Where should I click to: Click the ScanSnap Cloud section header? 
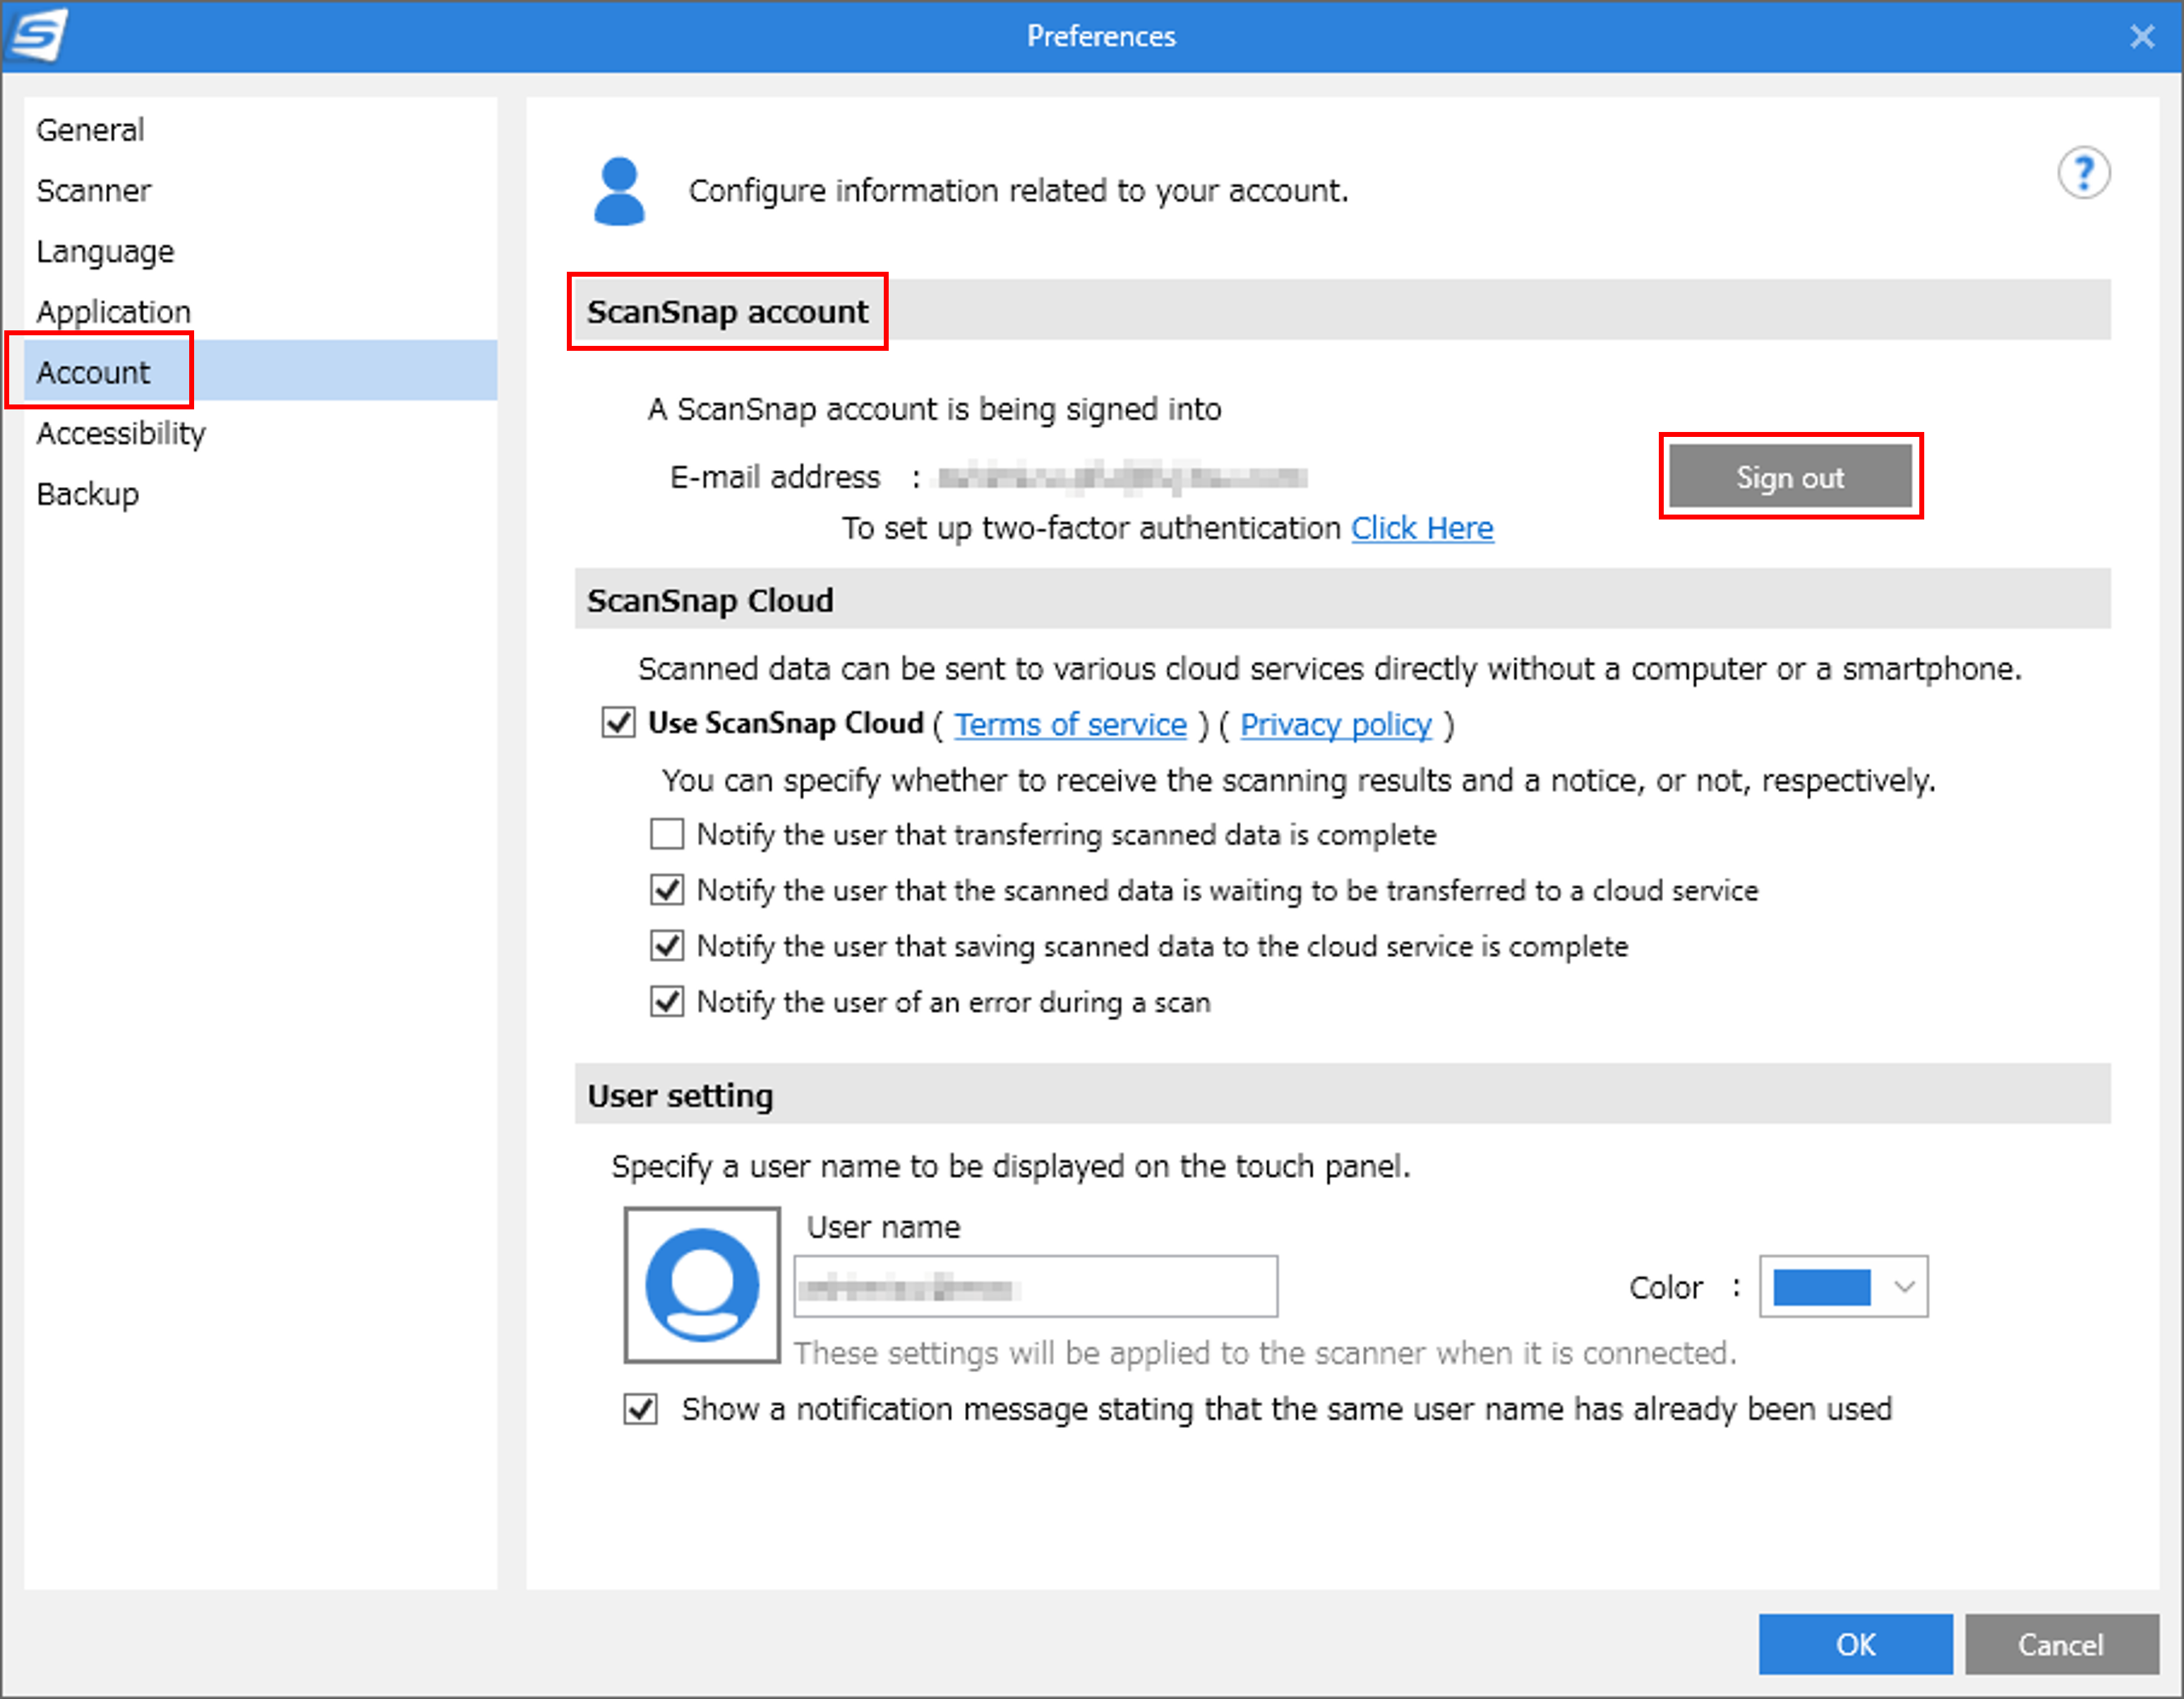pyautogui.click(x=1342, y=598)
